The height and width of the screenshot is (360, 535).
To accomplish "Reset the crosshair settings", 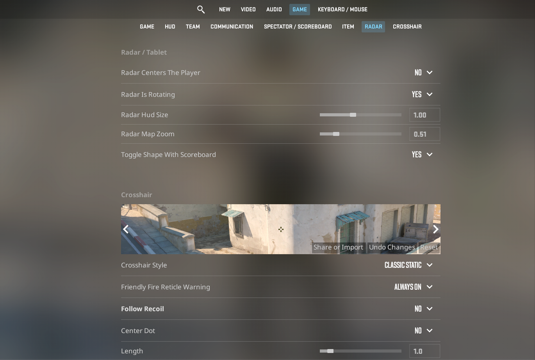I will pyautogui.click(x=429, y=248).
